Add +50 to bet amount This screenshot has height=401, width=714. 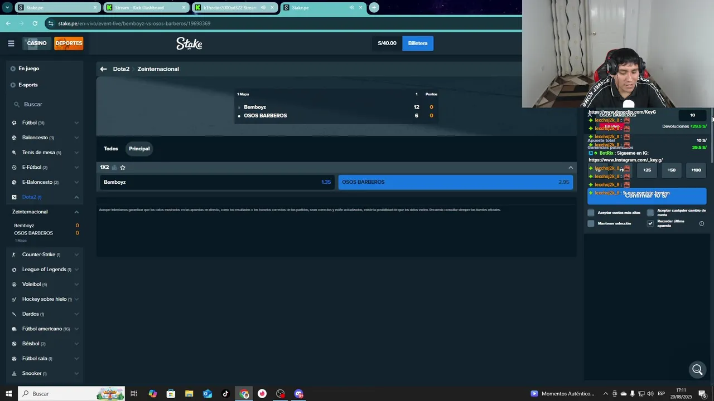point(672,170)
